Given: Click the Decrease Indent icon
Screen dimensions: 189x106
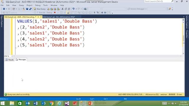Looking at the screenshot, I should point(102,13).
